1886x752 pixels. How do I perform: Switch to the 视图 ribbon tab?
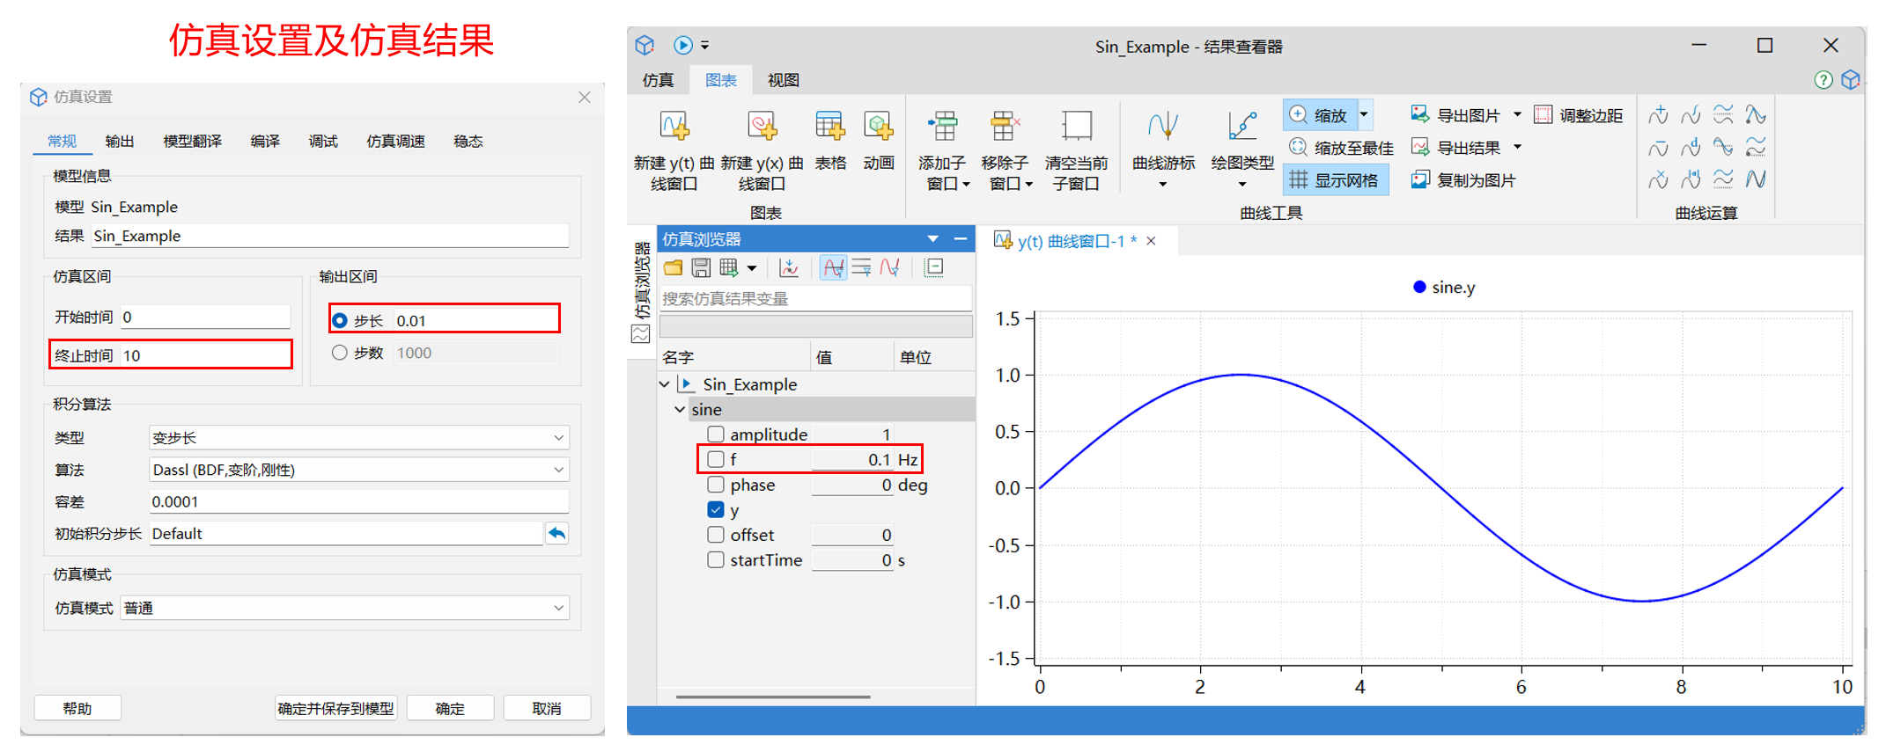point(783,80)
